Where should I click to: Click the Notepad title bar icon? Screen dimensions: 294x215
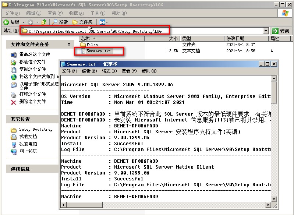pos(63,64)
